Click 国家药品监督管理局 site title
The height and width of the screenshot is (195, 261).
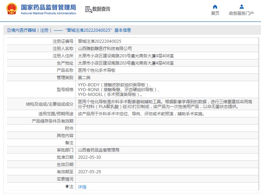pos(48,7)
